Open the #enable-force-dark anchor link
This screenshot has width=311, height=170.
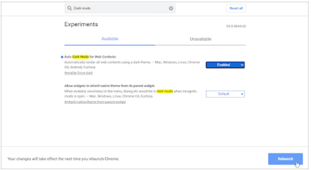pos(79,73)
